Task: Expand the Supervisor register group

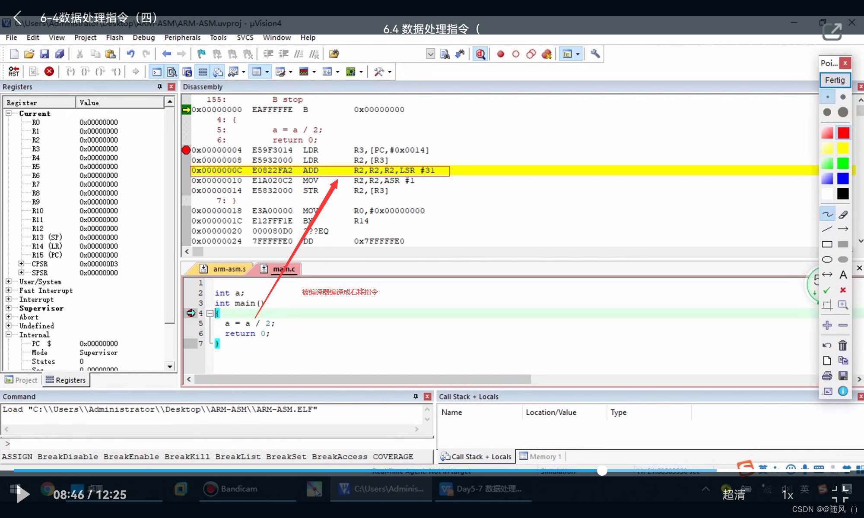Action: pos(8,308)
